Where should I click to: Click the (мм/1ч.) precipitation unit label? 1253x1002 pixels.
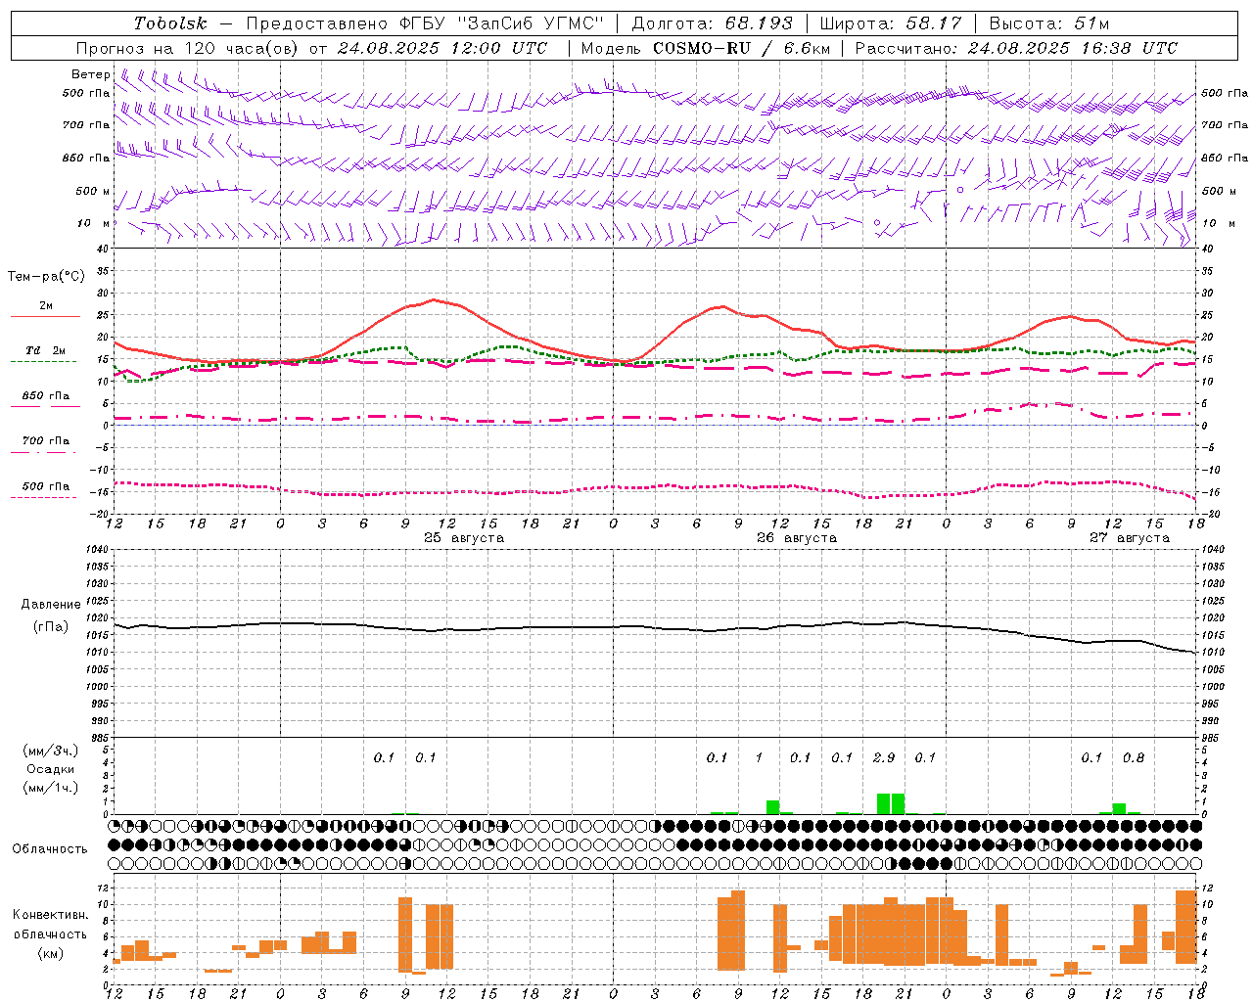51,788
